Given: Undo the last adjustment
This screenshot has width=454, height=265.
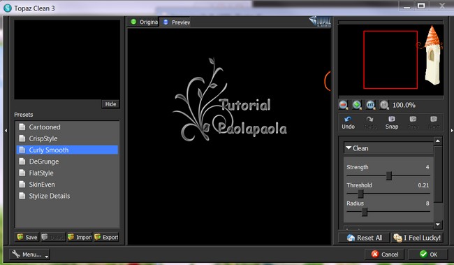Looking at the screenshot, I should [x=348, y=122].
